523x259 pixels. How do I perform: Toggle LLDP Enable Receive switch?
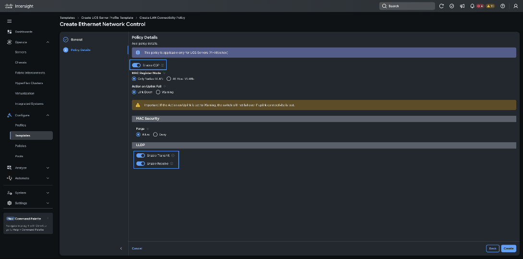pyautogui.click(x=141, y=163)
